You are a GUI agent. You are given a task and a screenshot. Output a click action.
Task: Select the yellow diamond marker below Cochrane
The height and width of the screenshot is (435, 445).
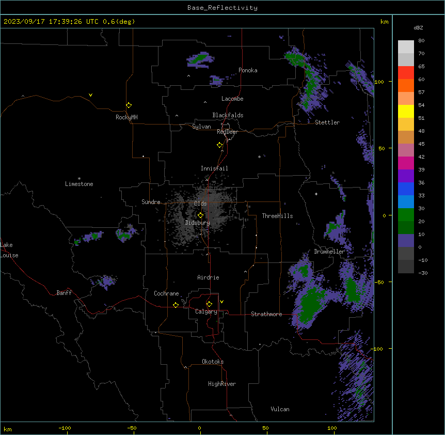[176, 305]
